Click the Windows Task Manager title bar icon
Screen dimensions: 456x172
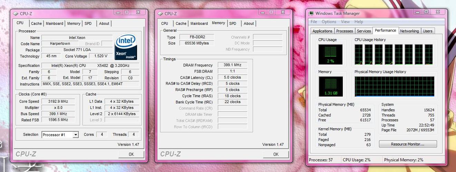point(311,13)
